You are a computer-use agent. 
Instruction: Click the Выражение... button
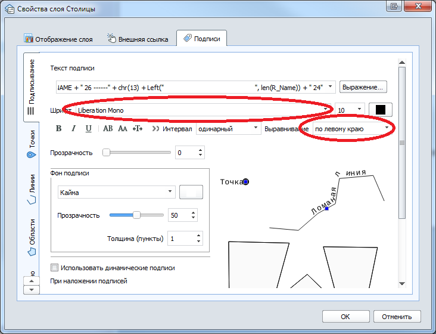click(363, 87)
